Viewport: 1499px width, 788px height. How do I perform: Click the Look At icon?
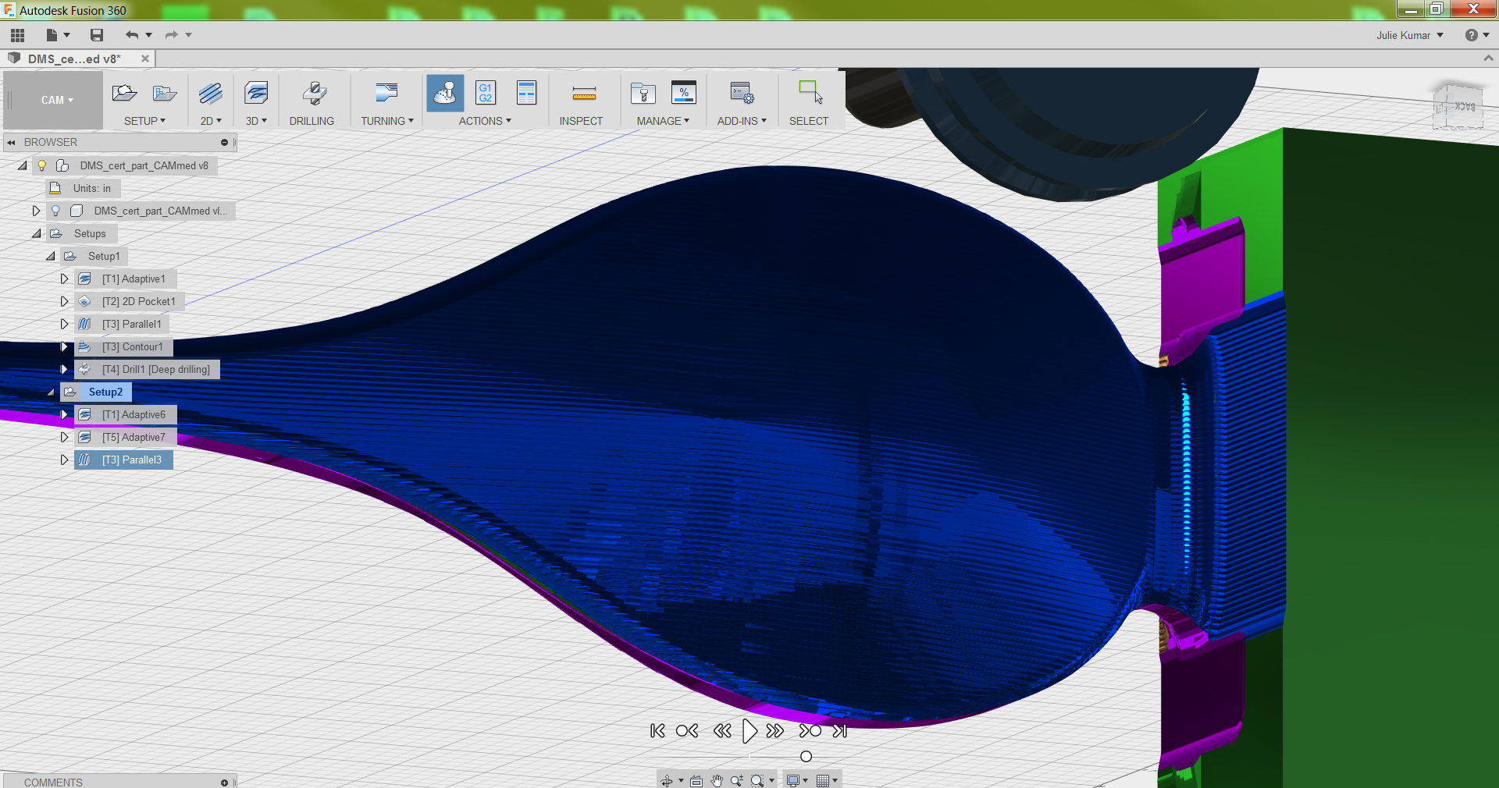click(696, 780)
